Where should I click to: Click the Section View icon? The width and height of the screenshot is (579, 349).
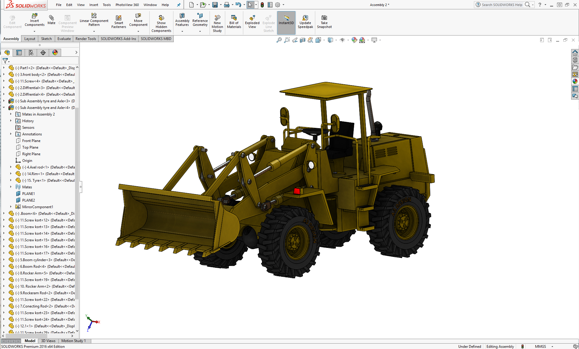pyautogui.click(x=303, y=40)
